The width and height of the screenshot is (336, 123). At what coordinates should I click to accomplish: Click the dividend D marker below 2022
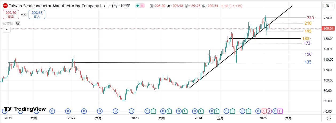pos(68,111)
